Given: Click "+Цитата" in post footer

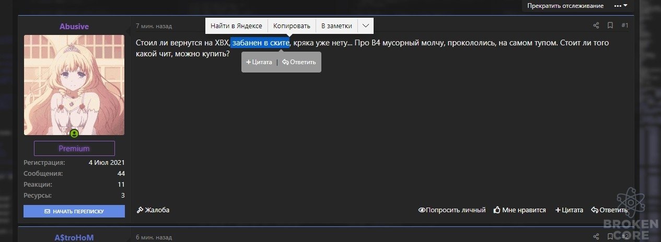Looking at the screenshot, I should [x=569, y=210].
